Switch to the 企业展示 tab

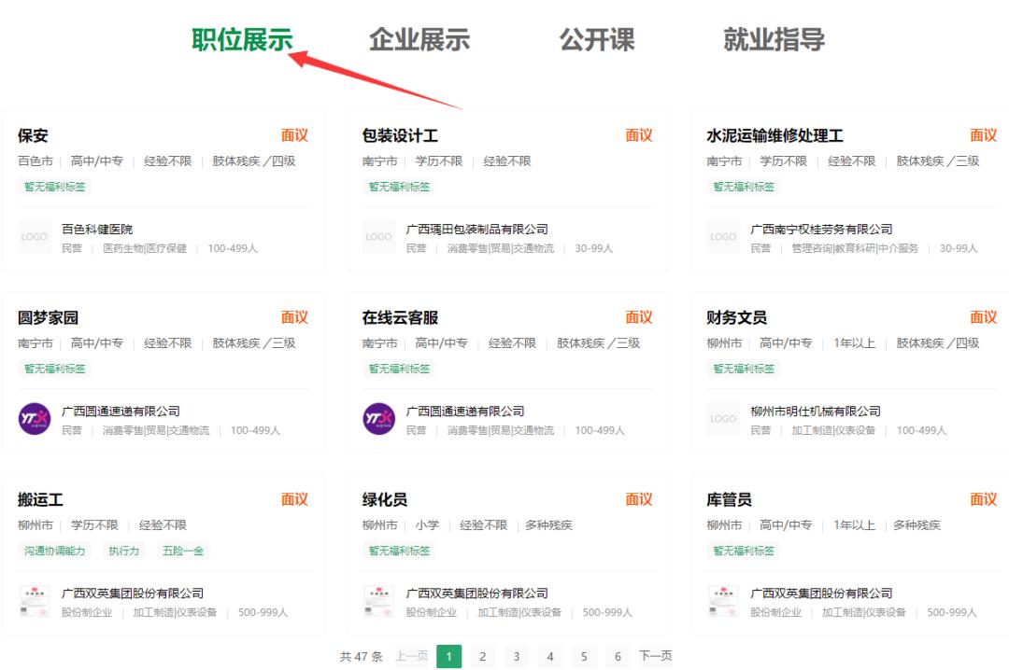[x=418, y=40]
